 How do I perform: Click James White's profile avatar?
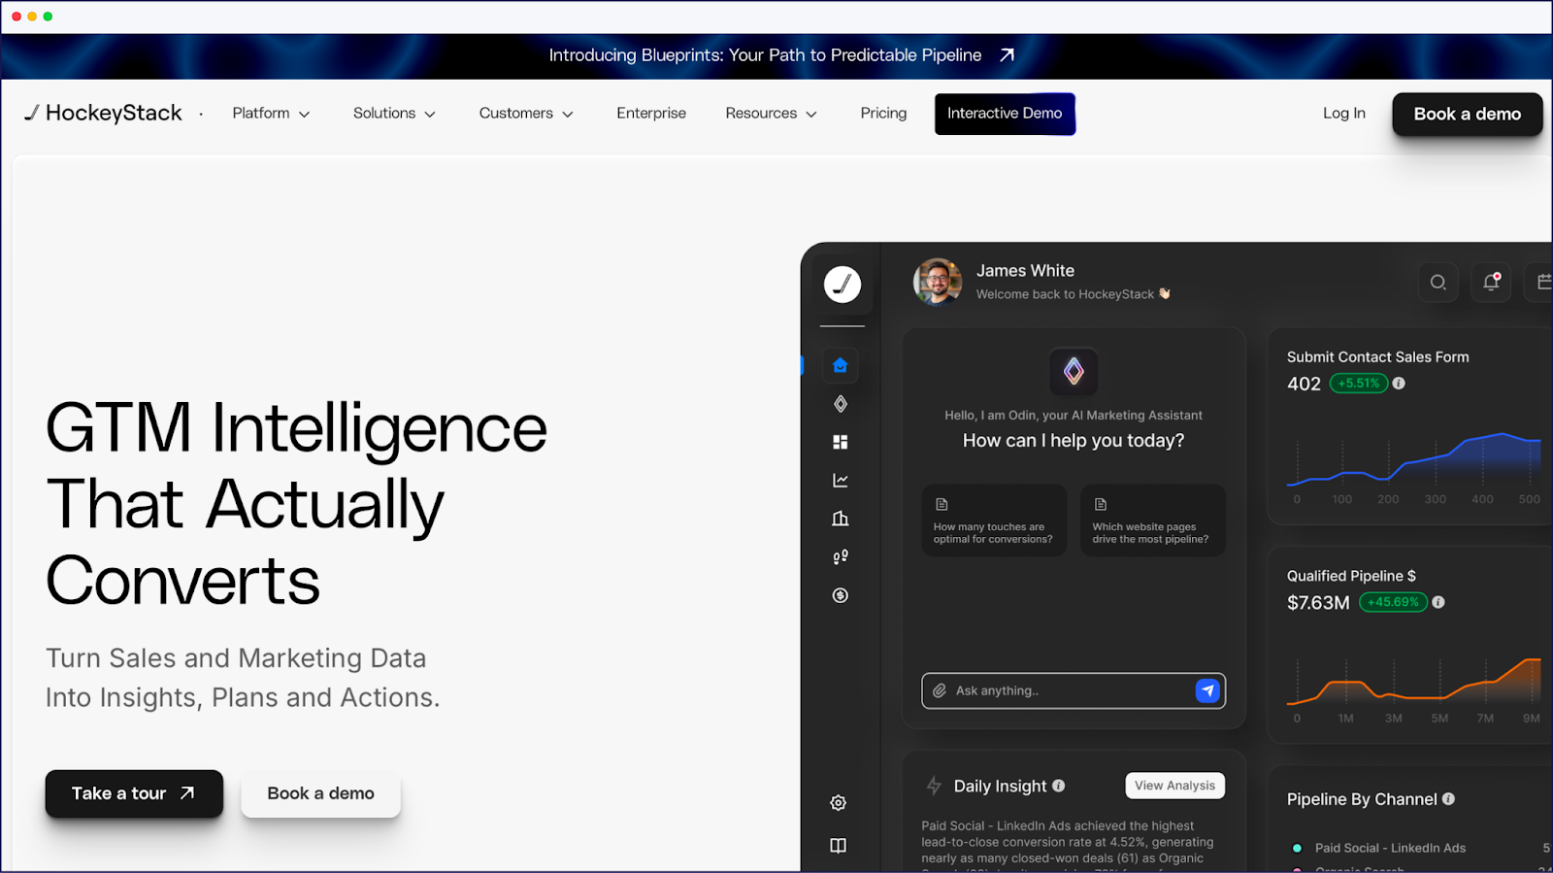point(938,282)
